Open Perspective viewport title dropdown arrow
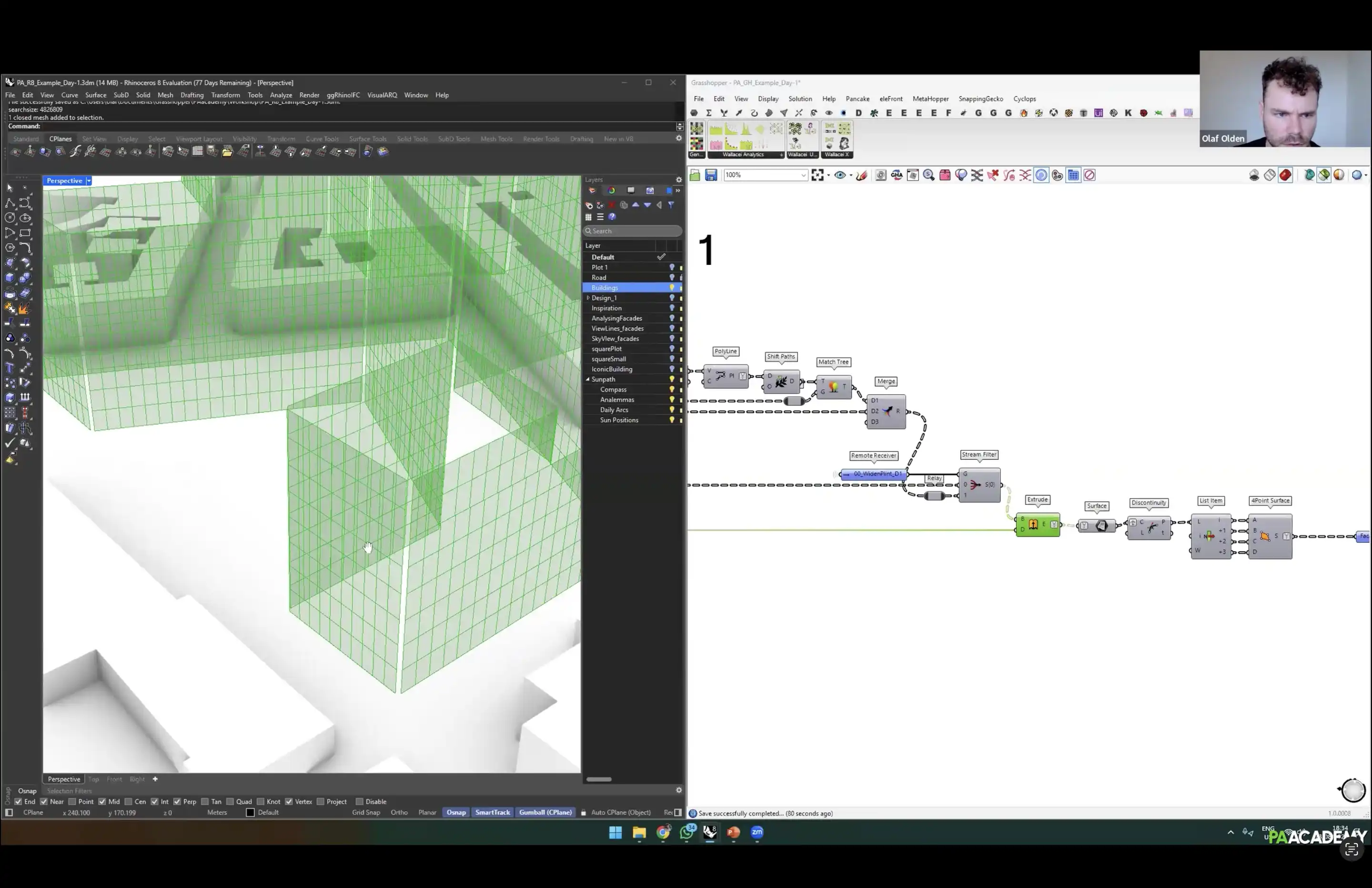Screen dimensions: 1372x888 point(89,181)
